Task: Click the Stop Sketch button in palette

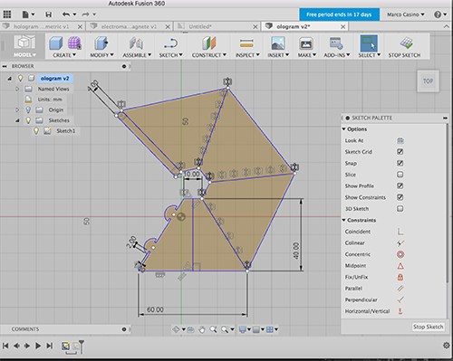Action: coord(428,327)
